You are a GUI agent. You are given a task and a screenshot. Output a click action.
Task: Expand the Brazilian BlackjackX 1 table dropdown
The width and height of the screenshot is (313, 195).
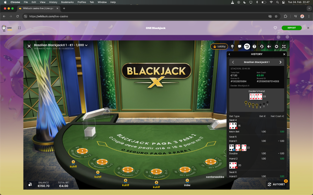(x=86, y=45)
